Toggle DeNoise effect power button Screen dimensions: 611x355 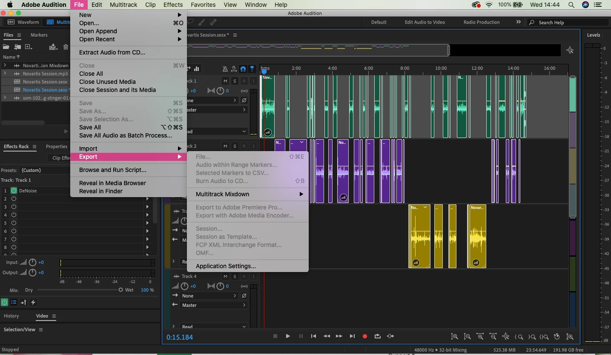(14, 191)
